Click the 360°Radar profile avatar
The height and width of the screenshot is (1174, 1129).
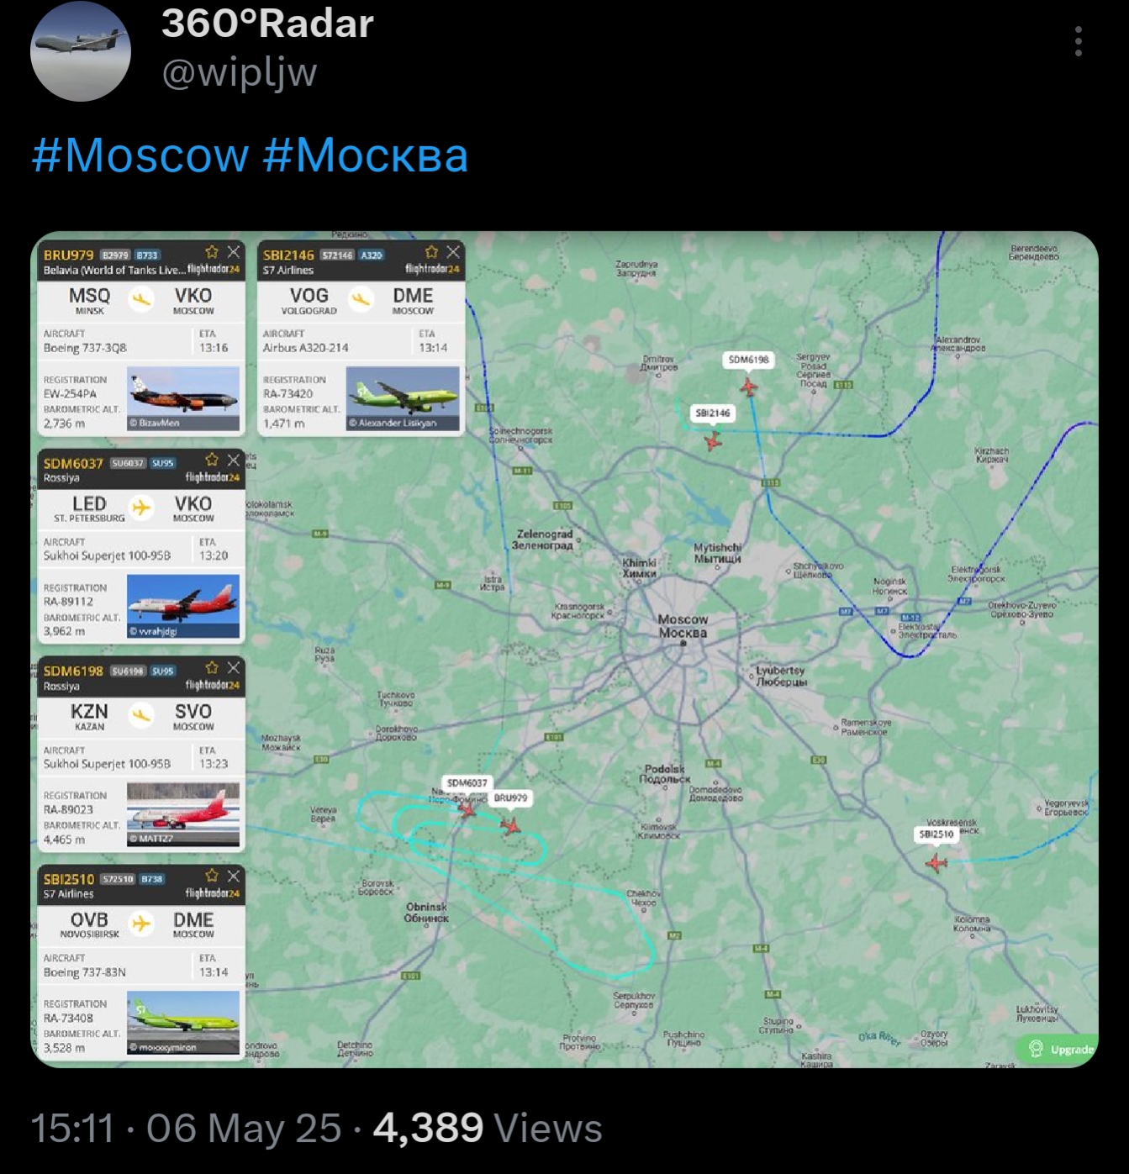pos(81,51)
